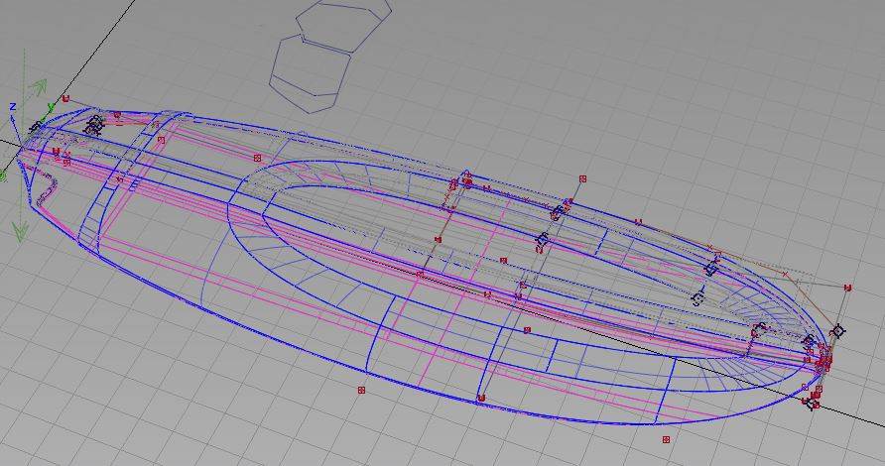Image resolution: width=885 pixels, height=466 pixels.
Task: Click the blue Z axis label
Action: 12,107
